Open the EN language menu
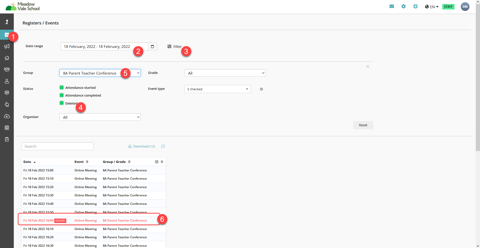 432,7
